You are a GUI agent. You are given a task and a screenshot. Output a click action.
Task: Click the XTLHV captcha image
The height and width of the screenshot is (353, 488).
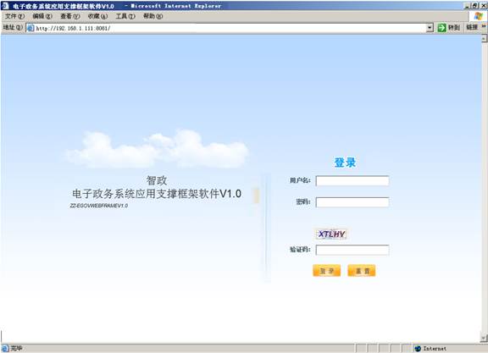click(x=331, y=234)
